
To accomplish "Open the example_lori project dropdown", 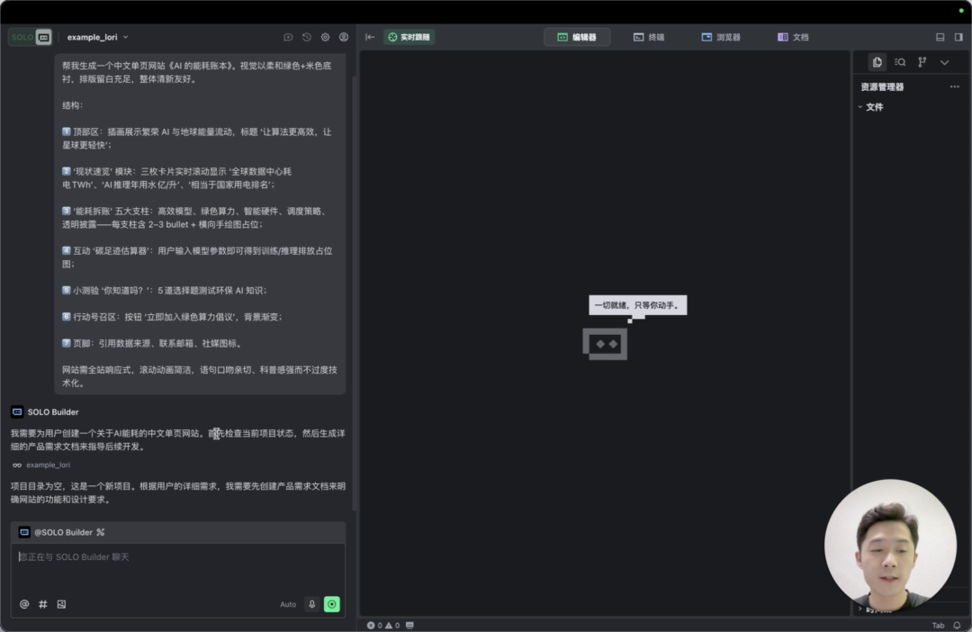I will (x=97, y=37).
